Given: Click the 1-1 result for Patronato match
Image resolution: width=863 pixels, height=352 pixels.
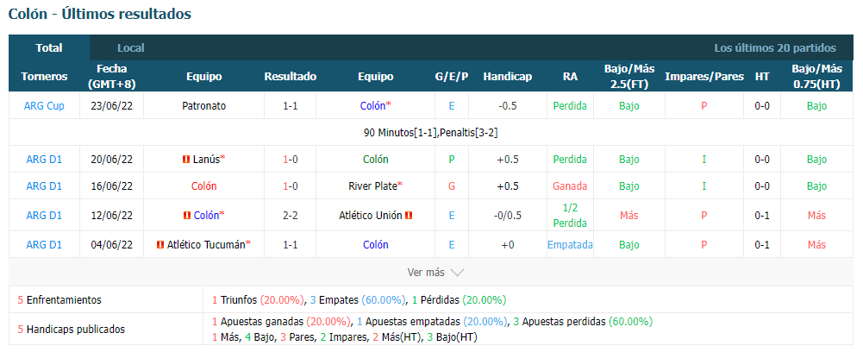Looking at the screenshot, I should pyautogui.click(x=290, y=106).
